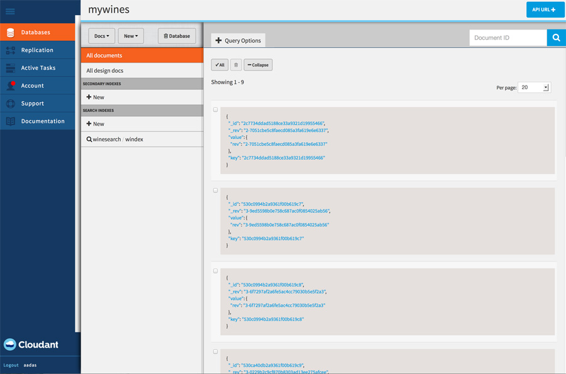The image size is (566, 374).
Task: Click plus icon under Secondary Indexes
Action: tap(89, 97)
